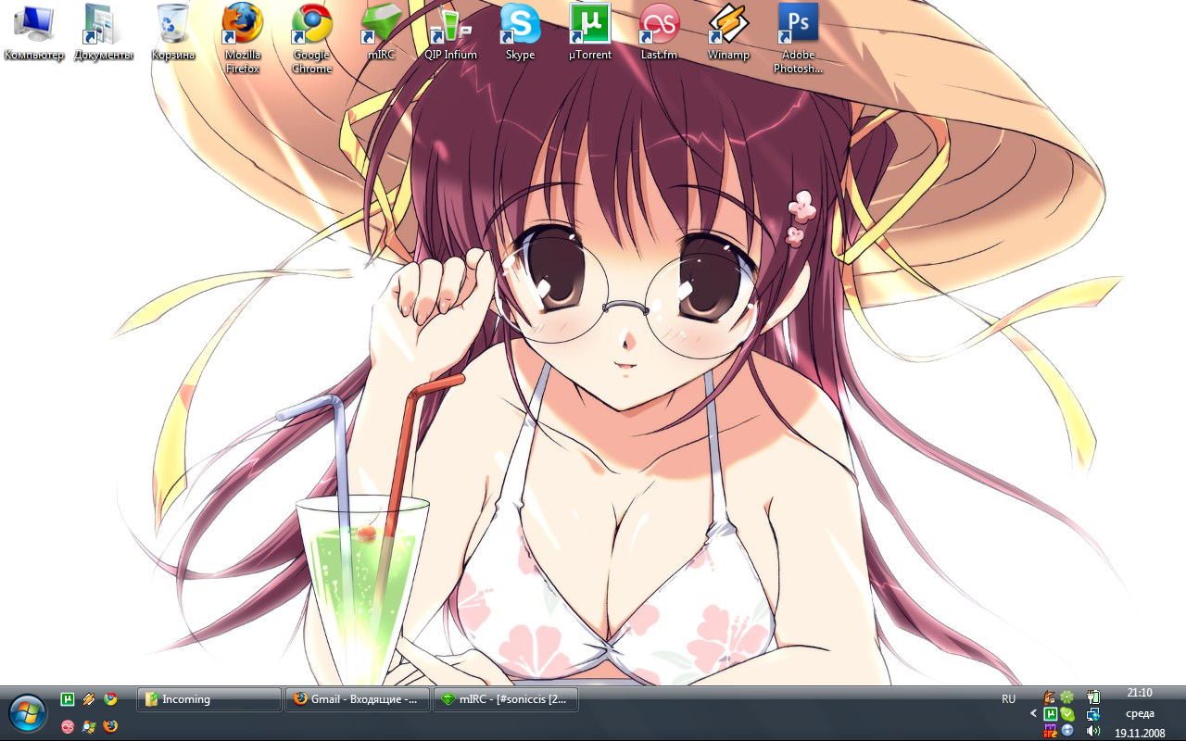1186x741 pixels.
Task: Click the Windows flag Quick Launch icon
Action: tap(89, 726)
